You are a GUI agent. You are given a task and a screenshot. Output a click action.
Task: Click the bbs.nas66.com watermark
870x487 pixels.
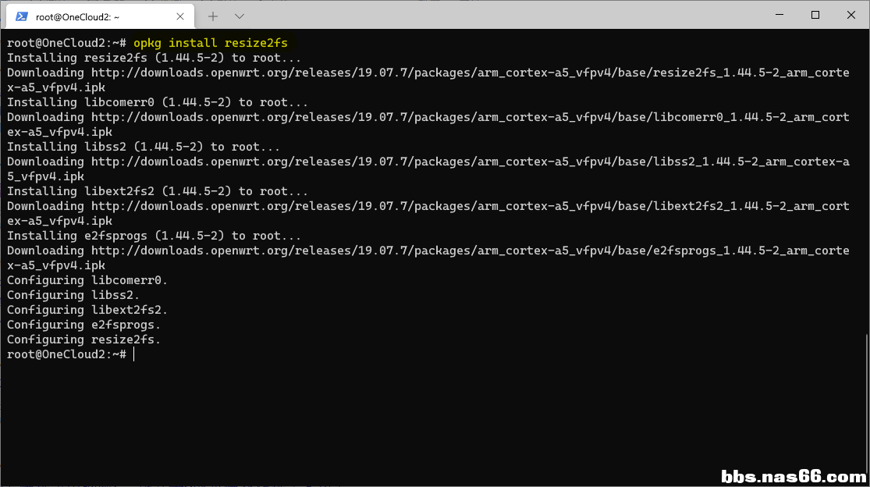(x=793, y=475)
